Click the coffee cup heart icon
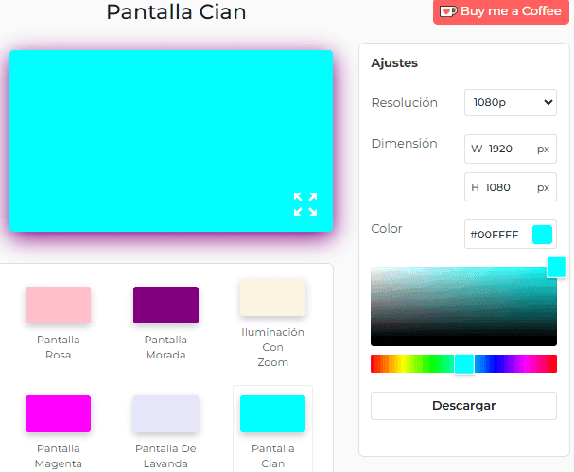Screen dimensions: 574x472 [x=448, y=11]
